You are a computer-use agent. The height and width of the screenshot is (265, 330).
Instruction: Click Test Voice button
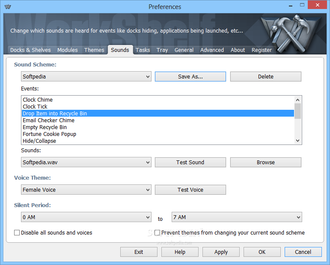(x=190, y=190)
